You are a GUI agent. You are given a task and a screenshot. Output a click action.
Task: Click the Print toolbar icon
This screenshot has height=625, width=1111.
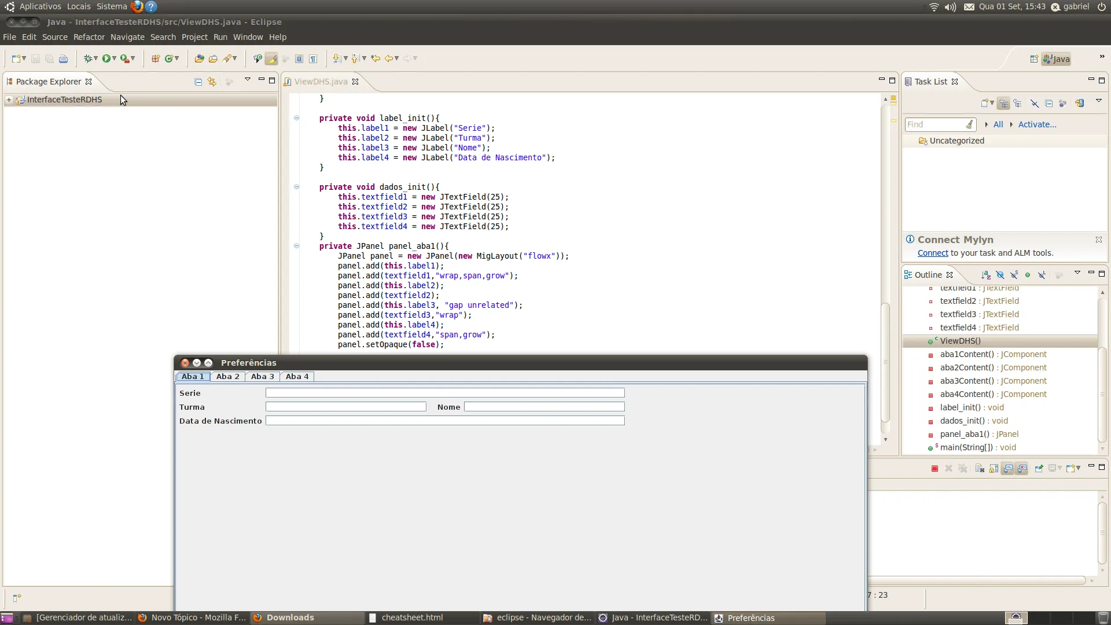click(x=63, y=58)
